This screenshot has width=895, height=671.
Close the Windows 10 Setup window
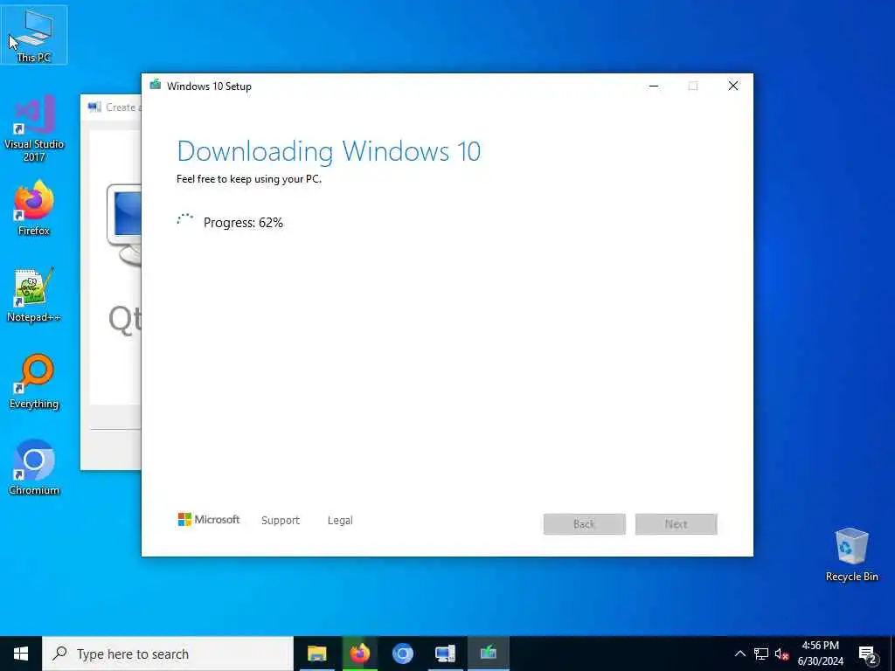pyautogui.click(x=733, y=86)
